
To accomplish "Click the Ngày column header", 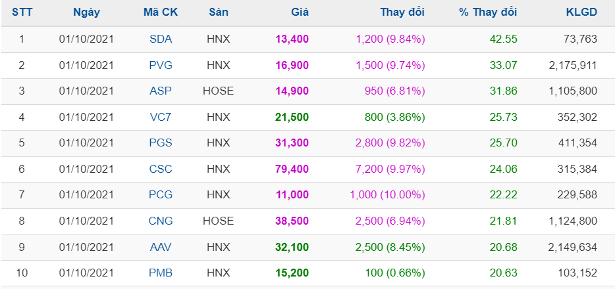I will [86, 12].
